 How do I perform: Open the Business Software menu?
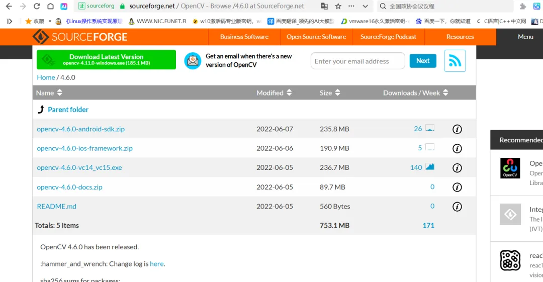(x=244, y=37)
